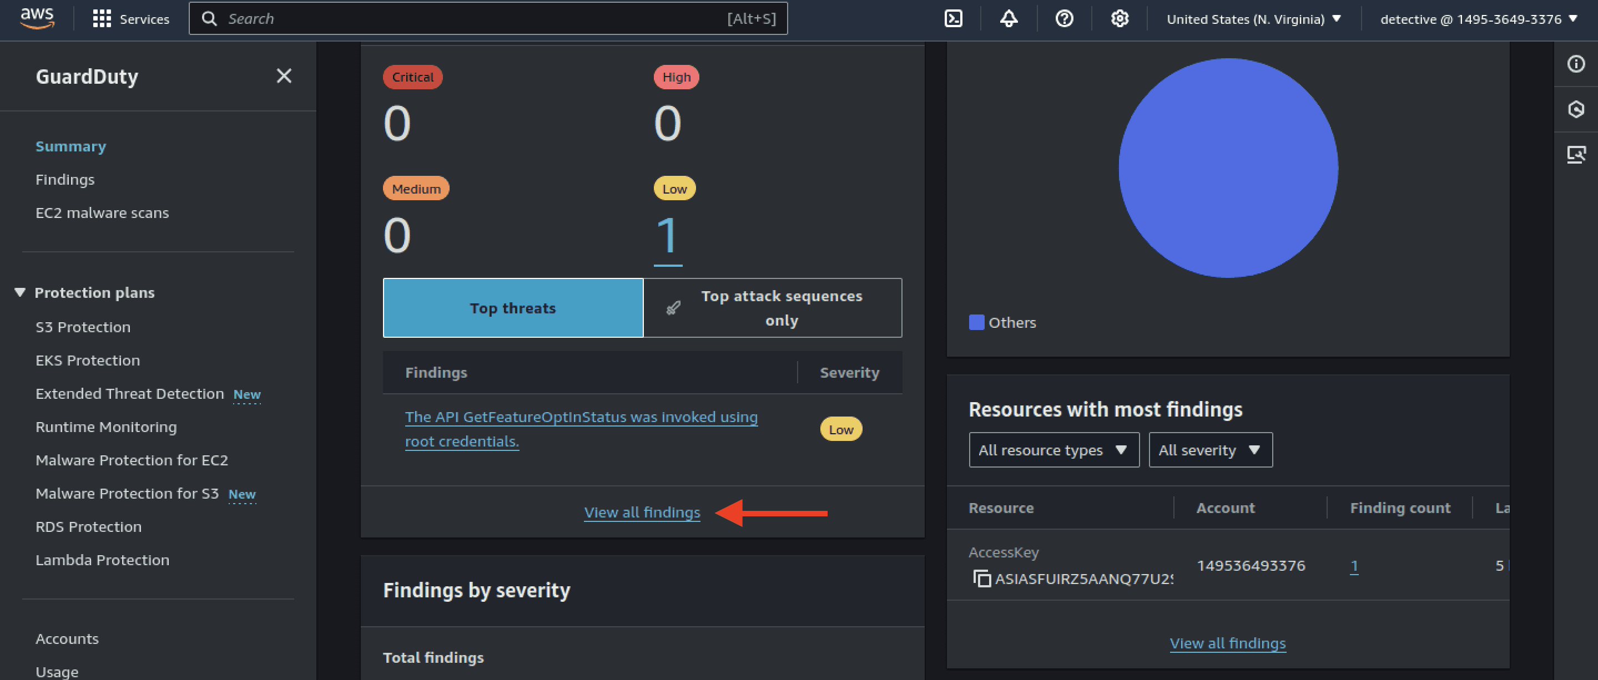Viewport: 1598px width, 680px height.
Task: Click the blue Others pie chart
Action: click(1228, 168)
